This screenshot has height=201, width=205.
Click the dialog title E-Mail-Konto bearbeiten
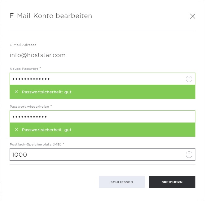pyautogui.click(x=51, y=16)
